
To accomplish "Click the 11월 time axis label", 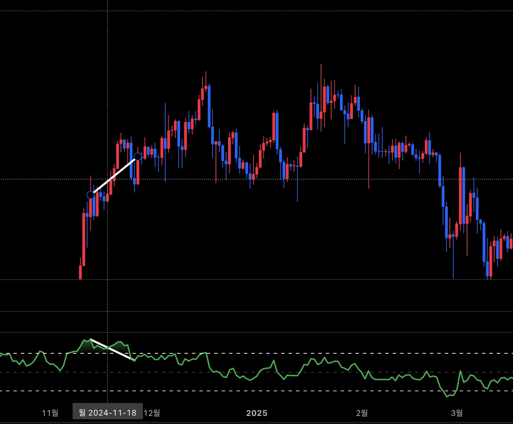I will 50,413.
